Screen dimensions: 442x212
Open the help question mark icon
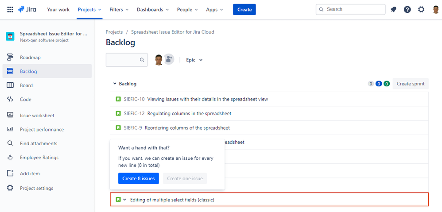point(407,10)
